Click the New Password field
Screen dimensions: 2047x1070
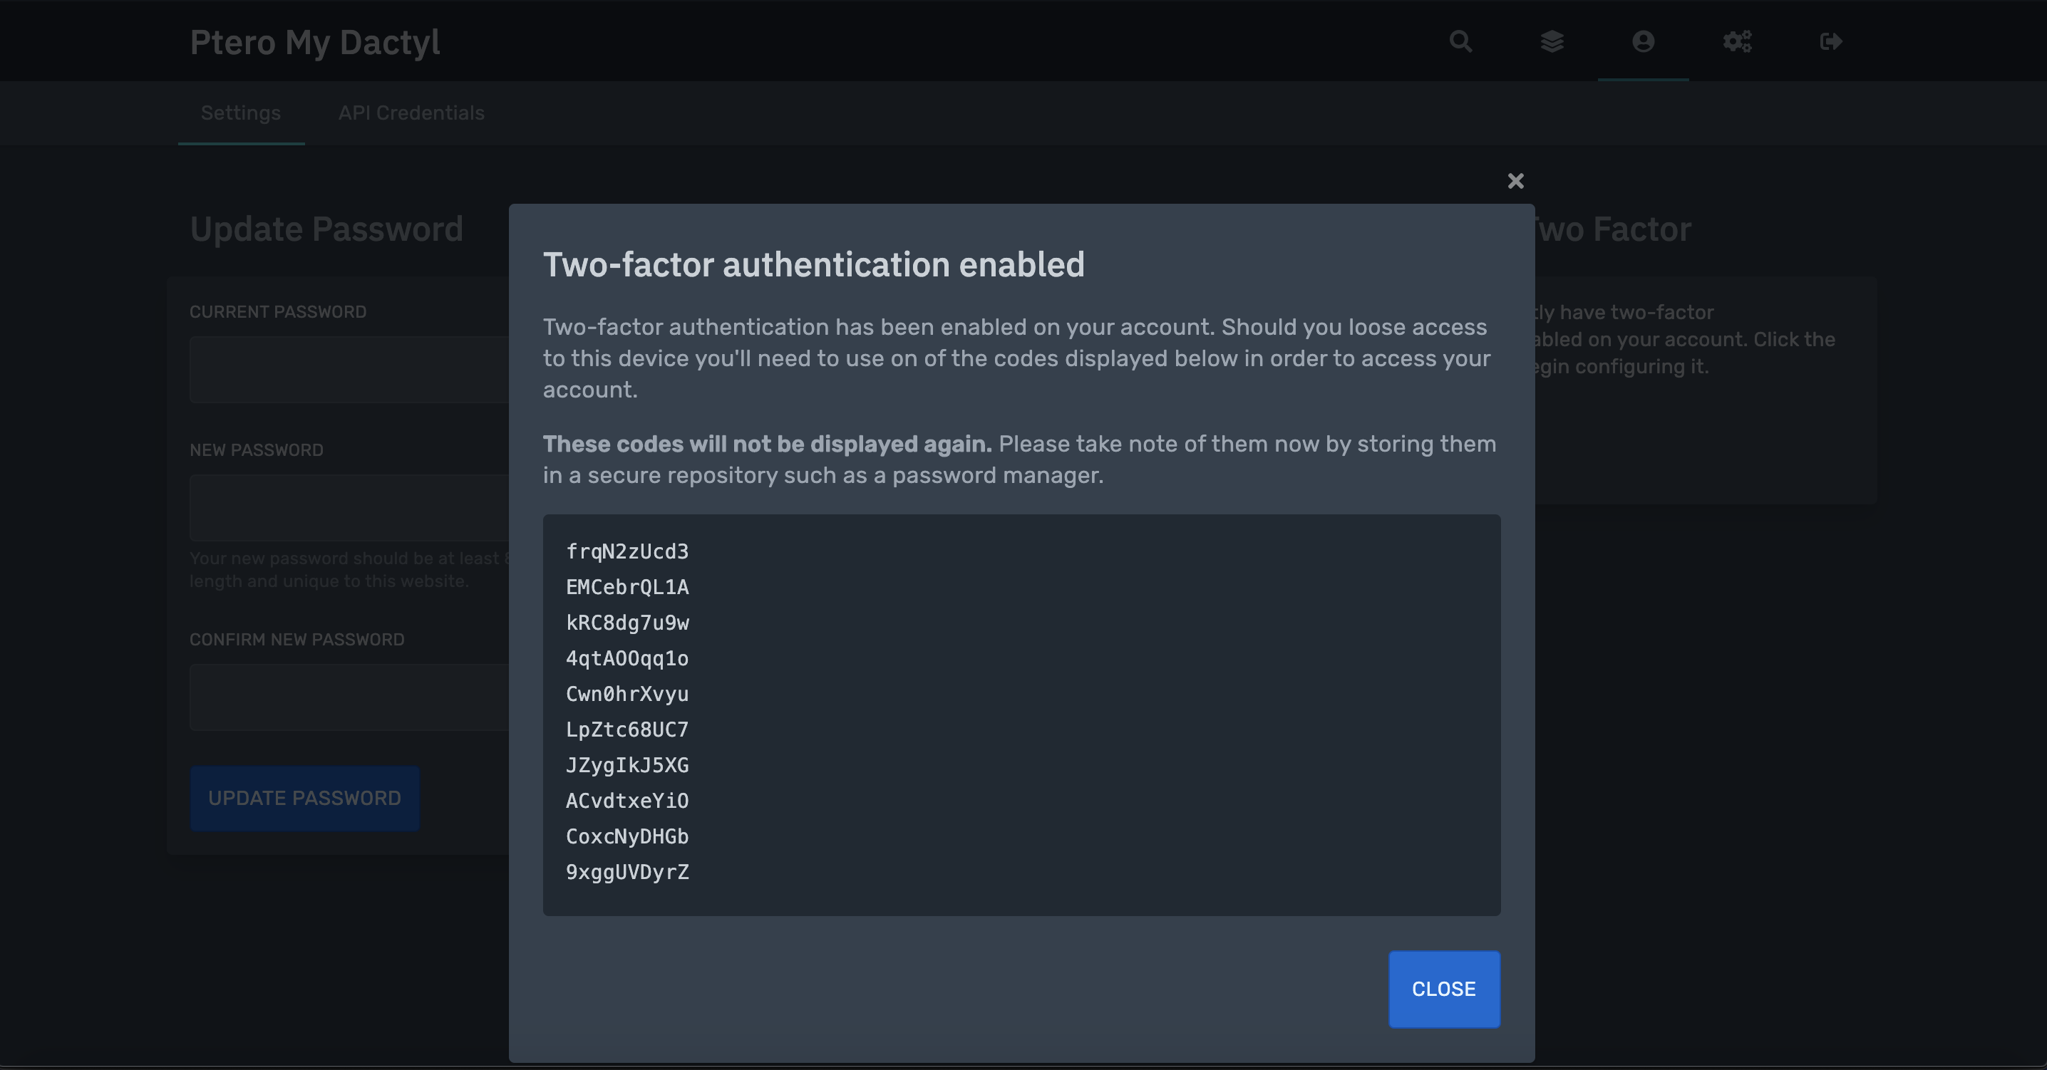click(x=350, y=508)
